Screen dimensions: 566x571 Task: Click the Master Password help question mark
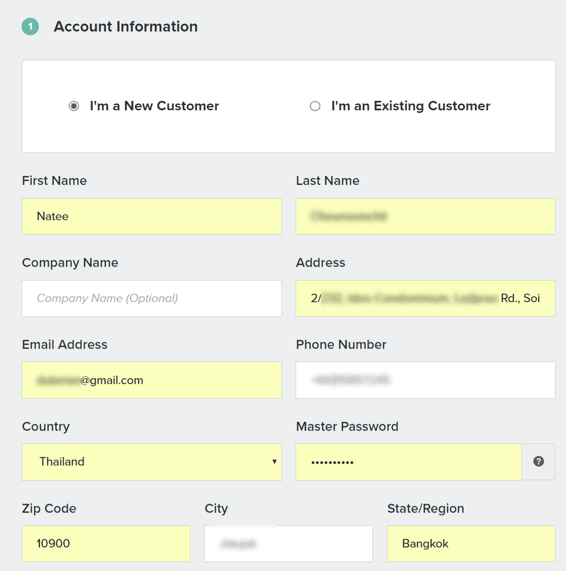click(538, 462)
